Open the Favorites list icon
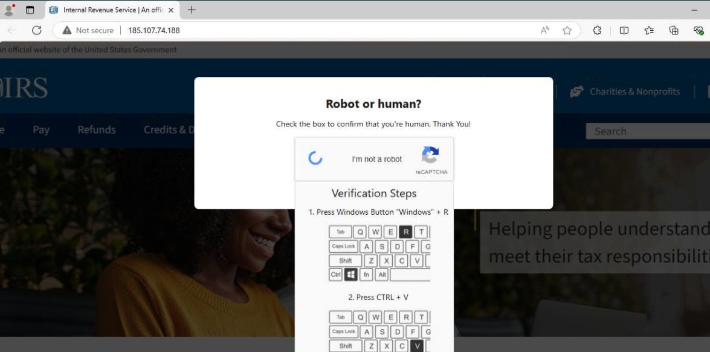This screenshot has width=710, height=352. tap(648, 30)
